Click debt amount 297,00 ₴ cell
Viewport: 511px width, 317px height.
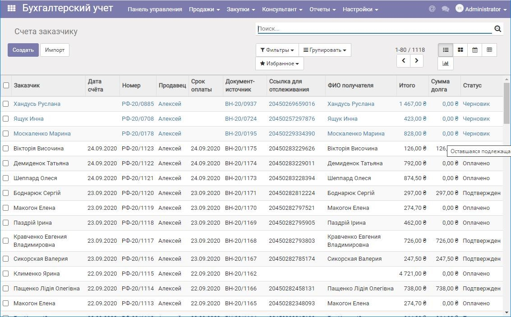447,193
